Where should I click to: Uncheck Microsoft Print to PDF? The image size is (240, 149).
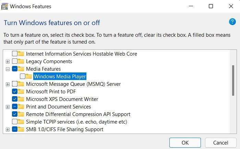point(15,92)
